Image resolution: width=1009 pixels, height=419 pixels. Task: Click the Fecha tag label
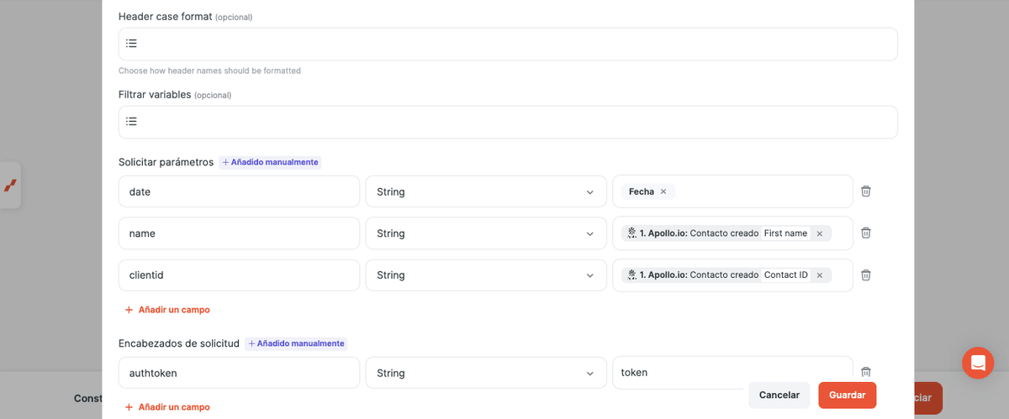tap(641, 191)
